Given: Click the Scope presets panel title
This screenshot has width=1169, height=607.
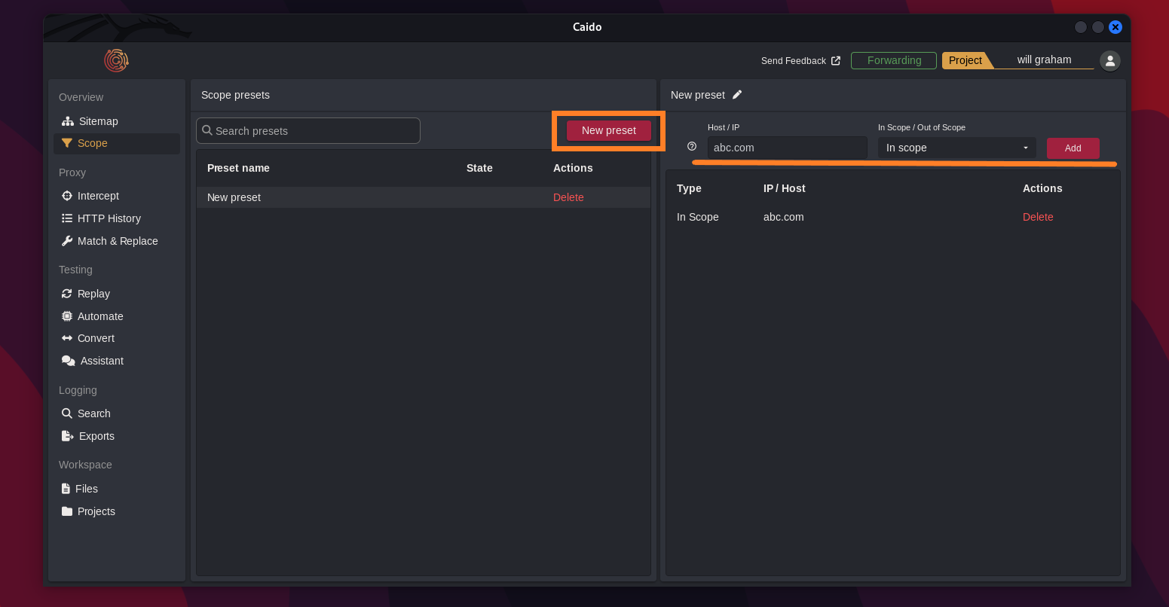Looking at the screenshot, I should pyautogui.click(x=235, y=95).
